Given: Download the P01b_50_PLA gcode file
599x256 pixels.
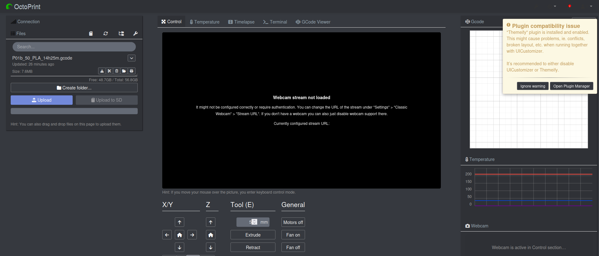Looking at the screenshot, I should (102, 71).
